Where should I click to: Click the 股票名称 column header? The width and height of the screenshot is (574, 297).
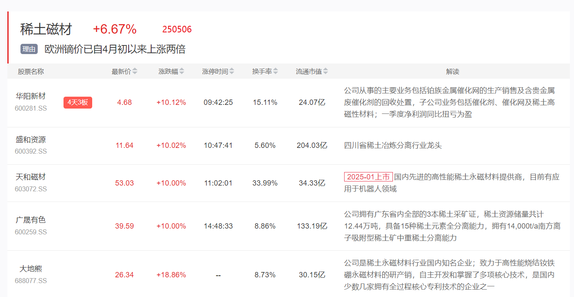tap(31, 71)
